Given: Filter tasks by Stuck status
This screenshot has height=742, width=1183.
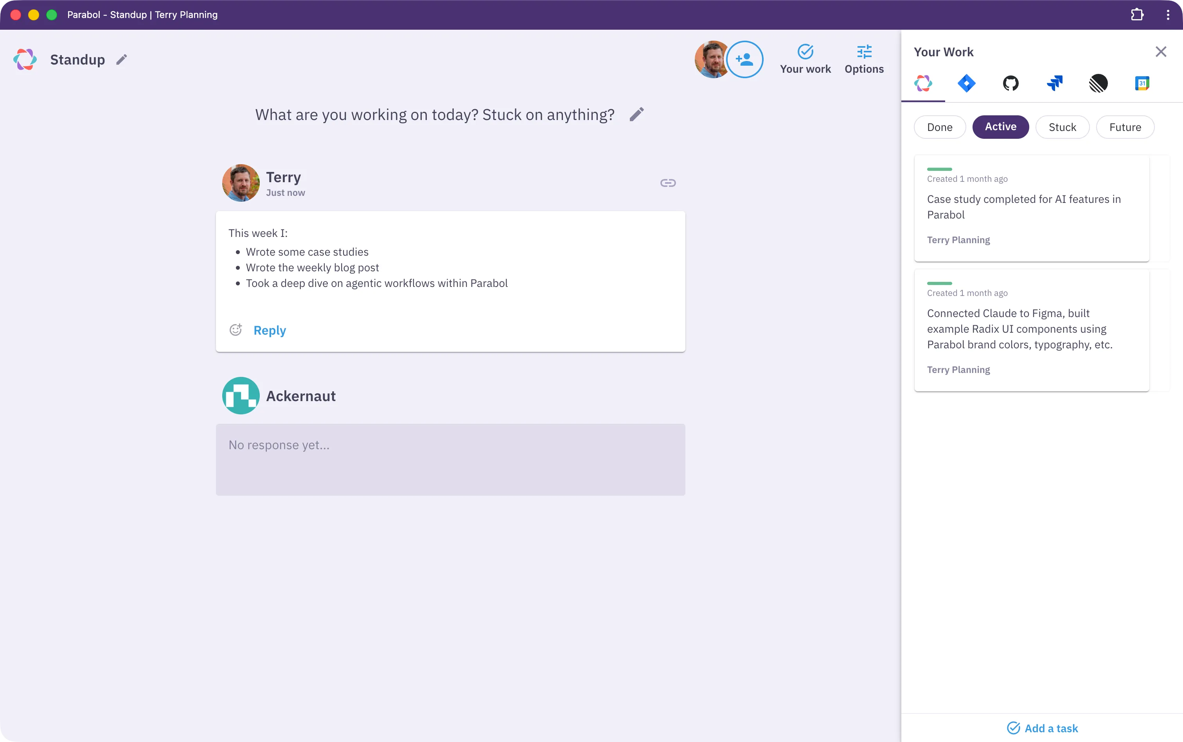Looking at the screenshot, I should tap(1062, 127).
